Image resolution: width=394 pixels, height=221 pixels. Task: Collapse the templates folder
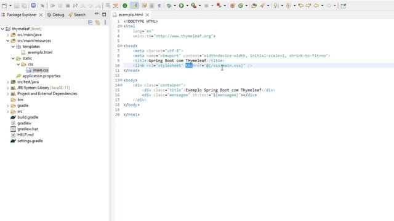click(x=13, y=47)
